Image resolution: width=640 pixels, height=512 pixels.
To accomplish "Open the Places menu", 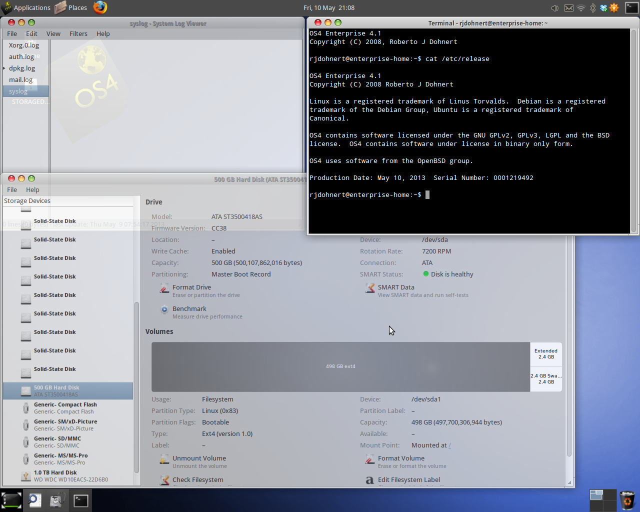I will 71,7.
